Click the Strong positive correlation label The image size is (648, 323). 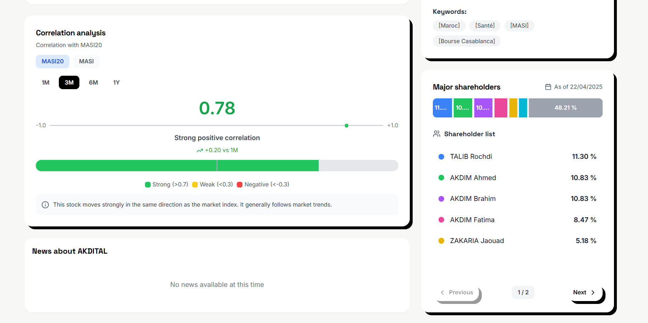pos(217,138)
